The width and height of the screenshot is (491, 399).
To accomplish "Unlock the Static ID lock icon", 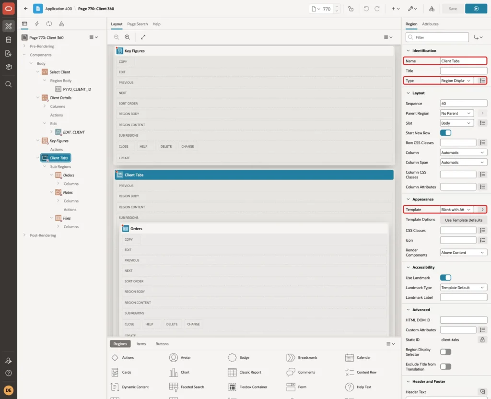I will tap(482, 340).
